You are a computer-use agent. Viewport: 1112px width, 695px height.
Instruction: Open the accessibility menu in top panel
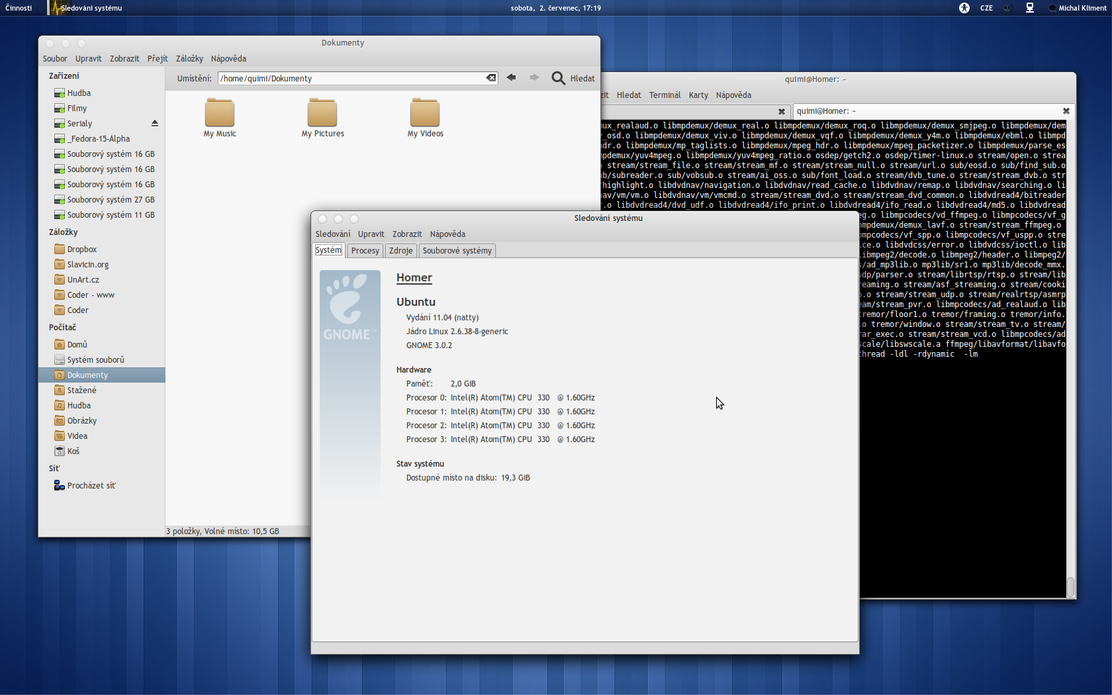964,8
